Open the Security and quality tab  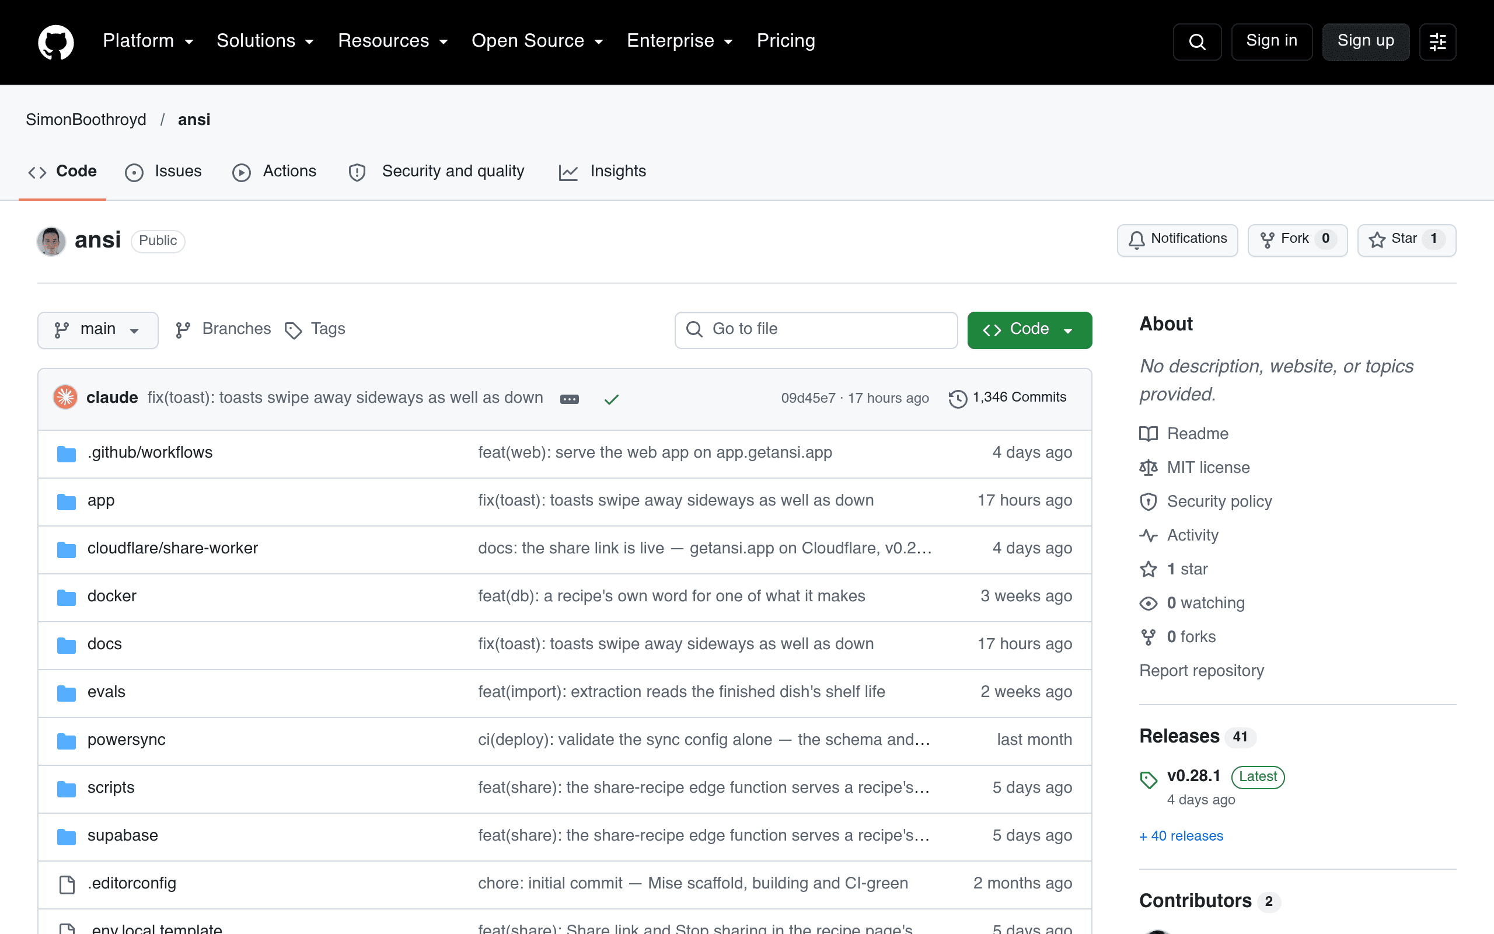[437, 171]
